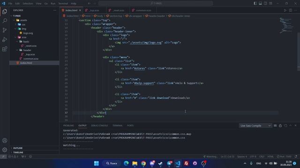Image resolution: width=300 pixels, height=168 pixels.
Task: Split the editor to the right
Action: [x=291, y=10]
